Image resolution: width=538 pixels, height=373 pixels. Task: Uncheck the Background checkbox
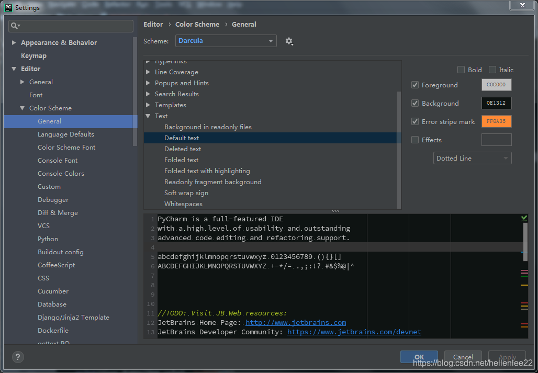(415, 103)
